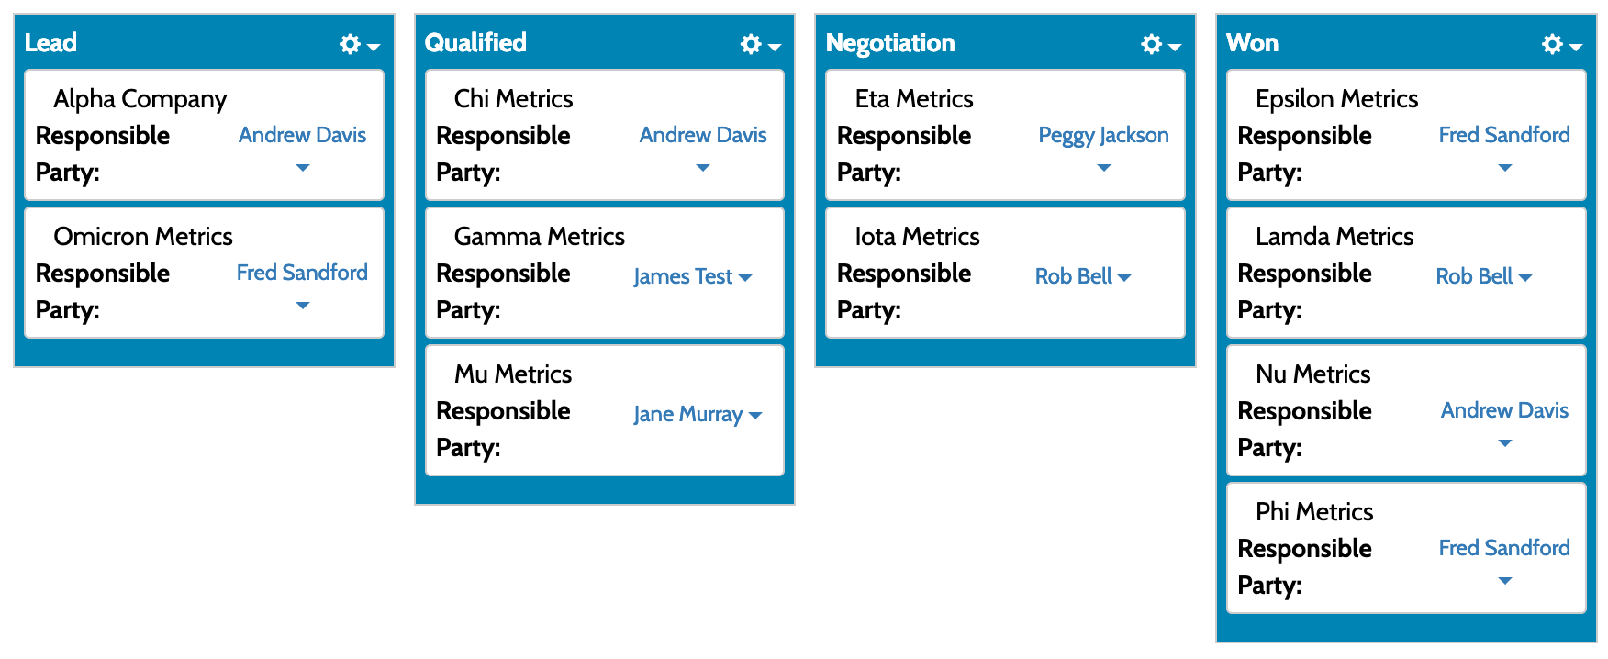This screenshot has width=1608, height=659.
Task: Open the Lead column settings gear
Action: click(x=359, y=44)
